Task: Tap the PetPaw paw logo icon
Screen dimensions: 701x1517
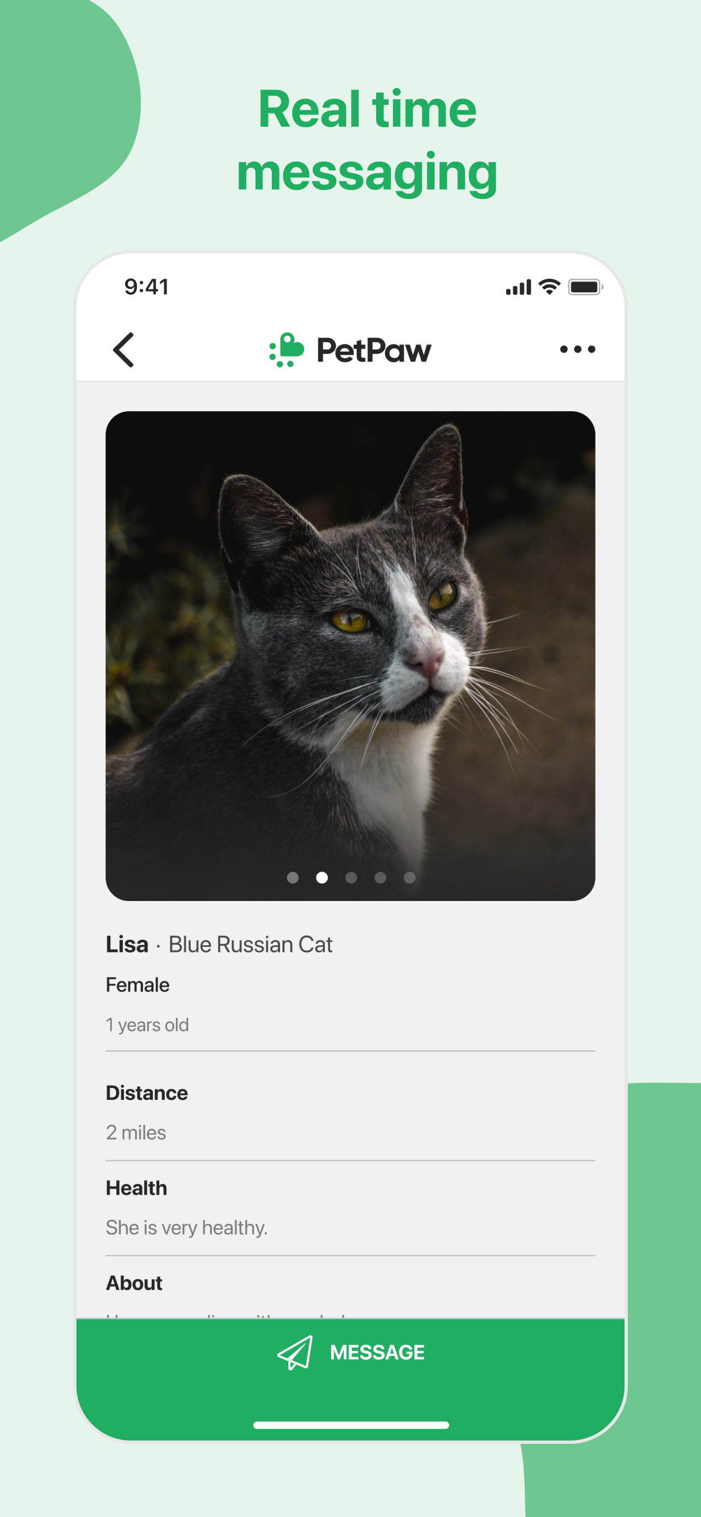Action: point(287,350)
